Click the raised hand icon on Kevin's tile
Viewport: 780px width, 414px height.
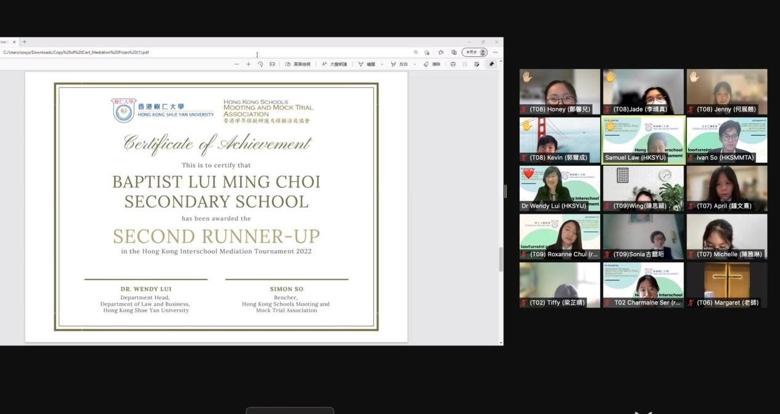point(527,126)
